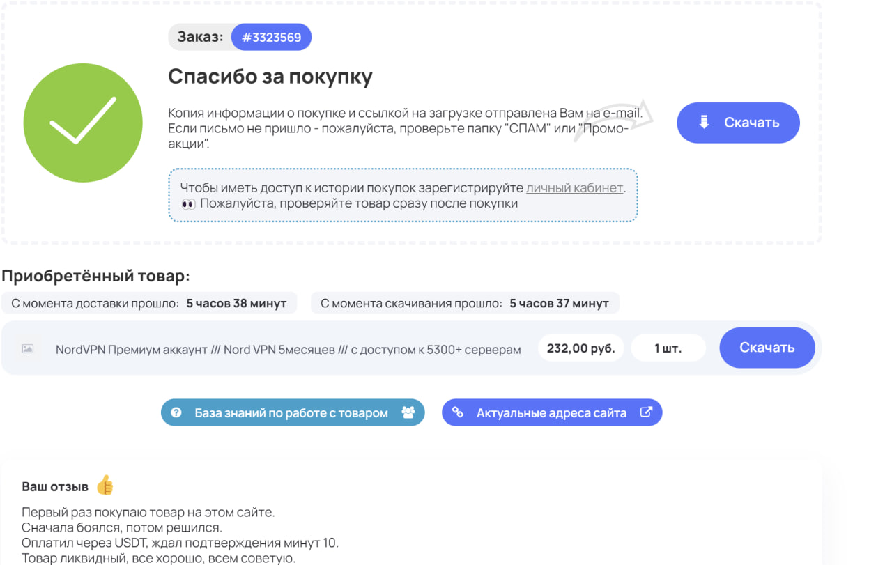Click the large green checkmark icon
892x565 pixels.
(83, 123)
